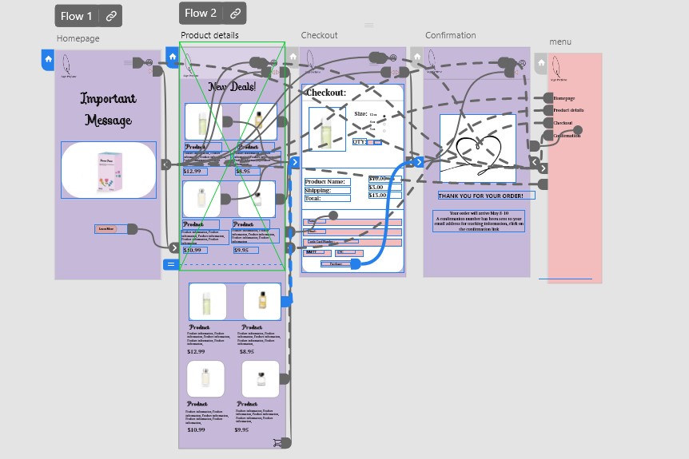689x459 pixels.
Task: Click the gray arrow connector on Homepage right edge
Action: [x=165, y=164]
